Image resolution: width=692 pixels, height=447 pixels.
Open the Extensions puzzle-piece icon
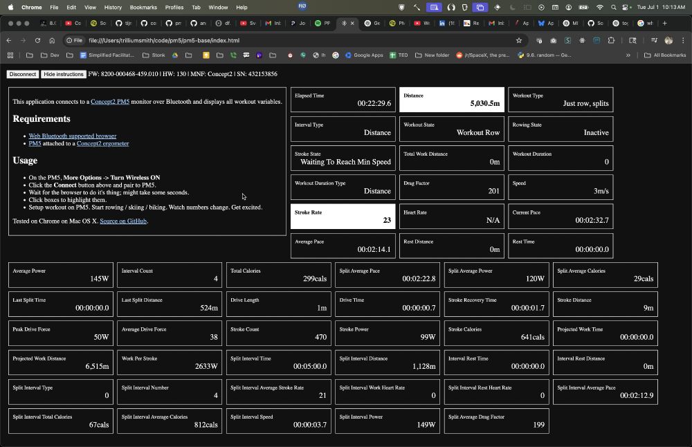coord(611,40)
